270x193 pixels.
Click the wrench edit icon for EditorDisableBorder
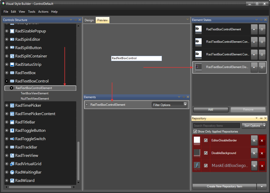pyautogui.click(x=254, y=140)
